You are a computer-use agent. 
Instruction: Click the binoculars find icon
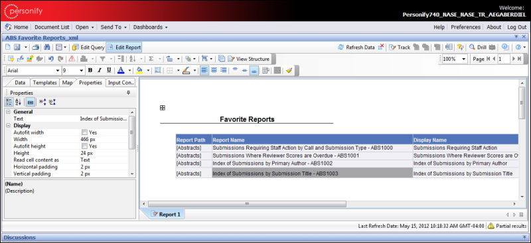pos(47,47)
